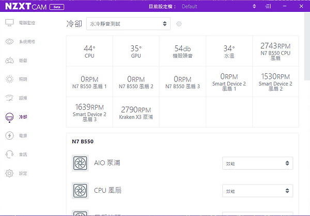Image resolution: width=310 pixels, height=216 pixels.
Task: Select the 系統規格 menu label
Action: tap(27, 42)
